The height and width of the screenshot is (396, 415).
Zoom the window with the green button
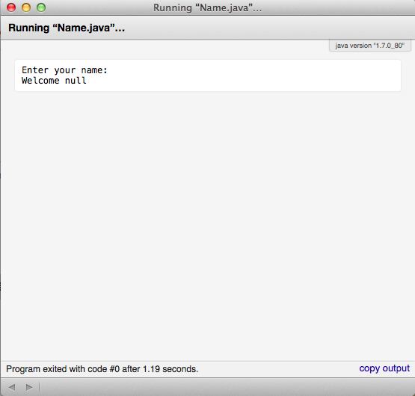point(41,7)
